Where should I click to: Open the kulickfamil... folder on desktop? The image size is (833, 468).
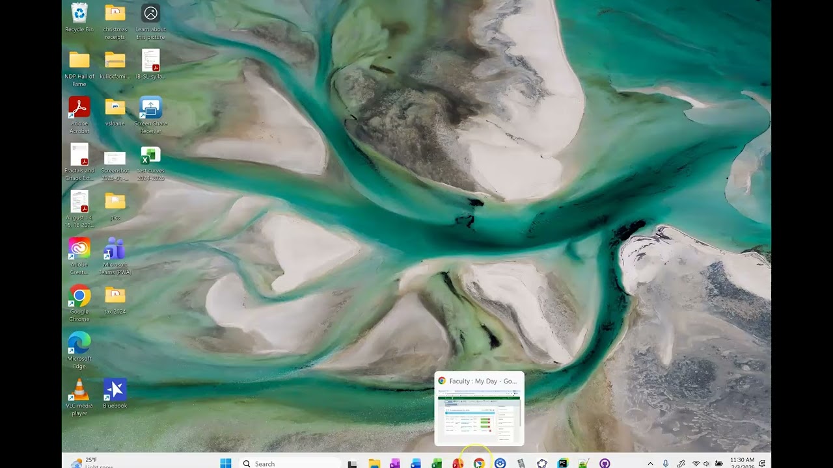tap(115, 64)
